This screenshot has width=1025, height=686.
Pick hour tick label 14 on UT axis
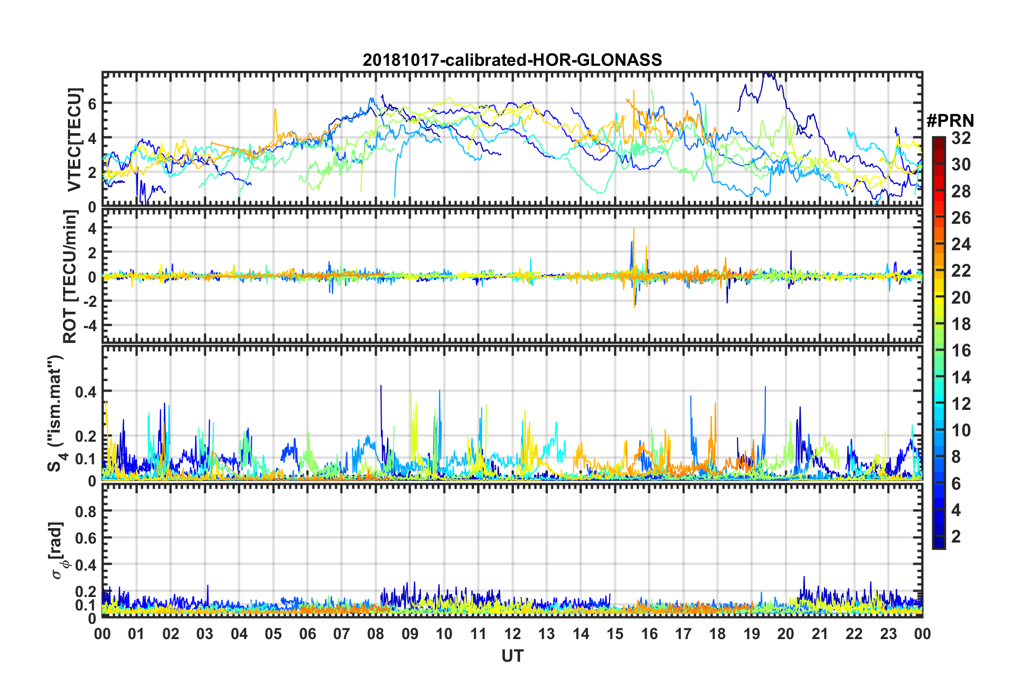coord(581,634)
